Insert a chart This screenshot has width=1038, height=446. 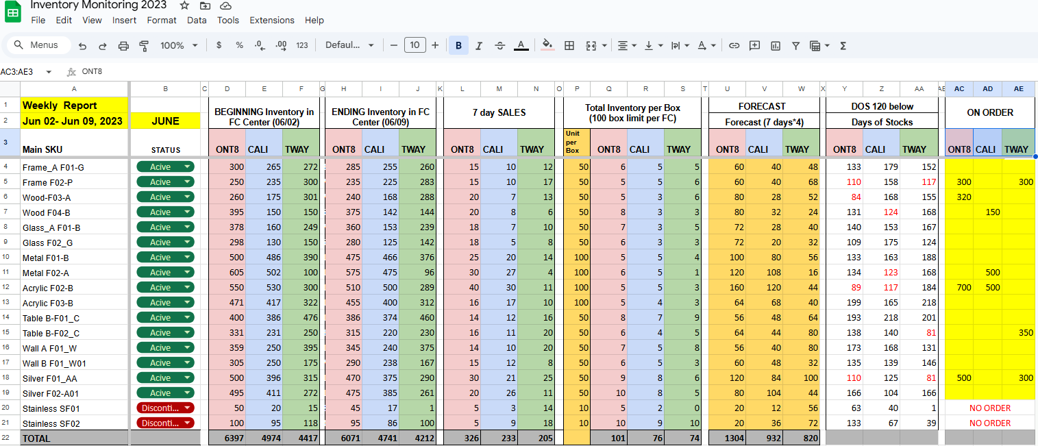(x=776, y=46)
